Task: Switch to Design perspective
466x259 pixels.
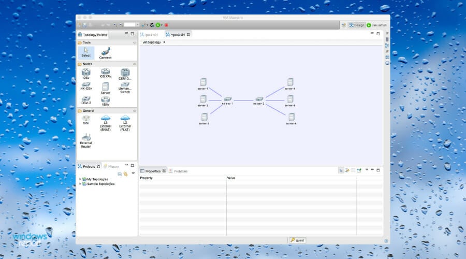Action: (357, 25)
